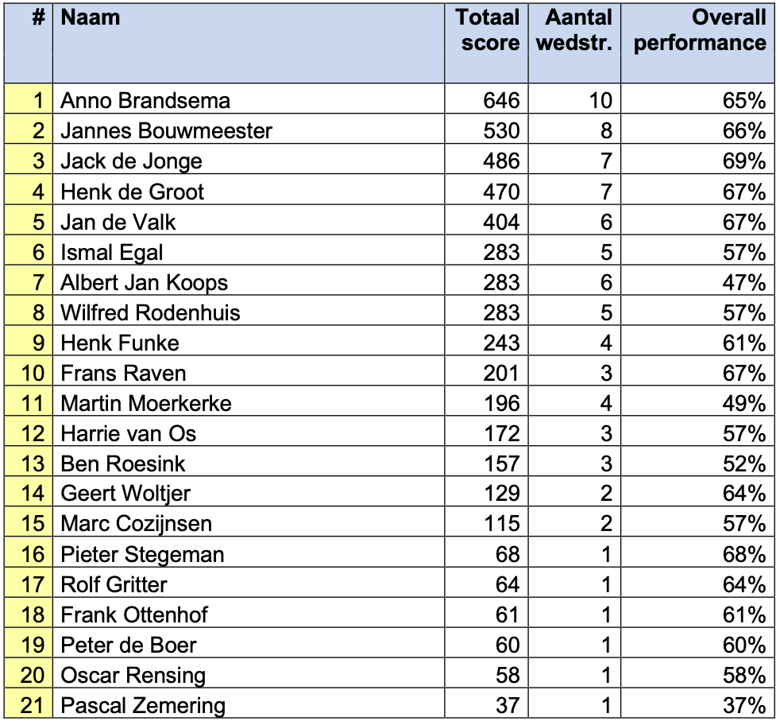
Task: Select the Wilfred Rodenhuis name cell
Action: [x=249, y=311]
